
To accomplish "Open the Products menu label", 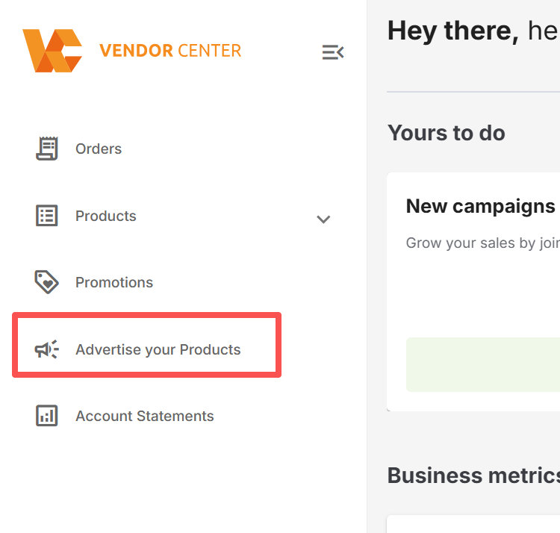I will pyautogui.click(x=106, y=216).
